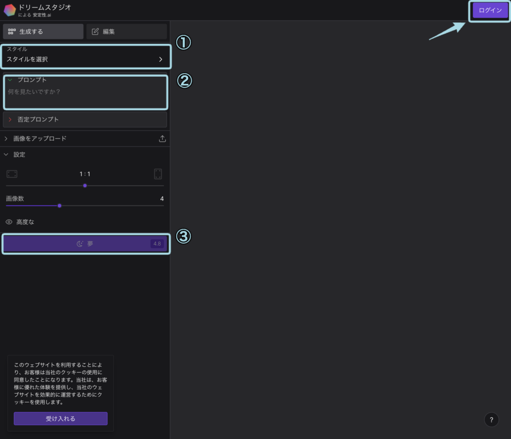Click the 画像数 image count slider handle

(59, 205)
